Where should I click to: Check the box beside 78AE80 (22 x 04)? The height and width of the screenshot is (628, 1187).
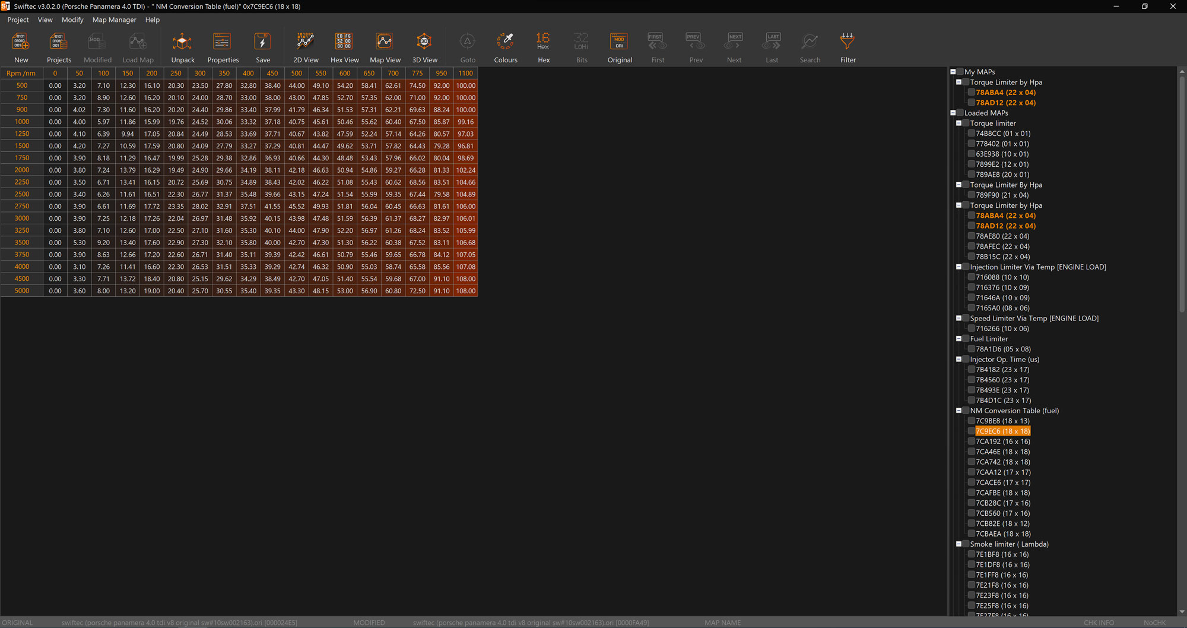click(972, 236)
